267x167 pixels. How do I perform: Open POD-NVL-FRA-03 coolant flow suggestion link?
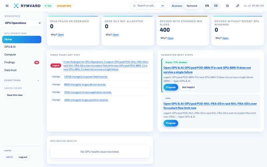point(210,106)
